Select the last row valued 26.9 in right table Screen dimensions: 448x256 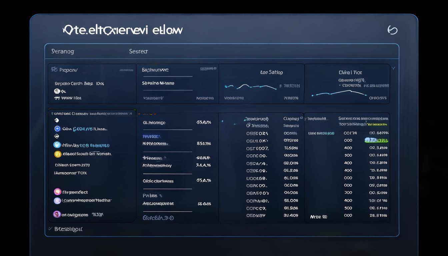(x=378, y=216)
